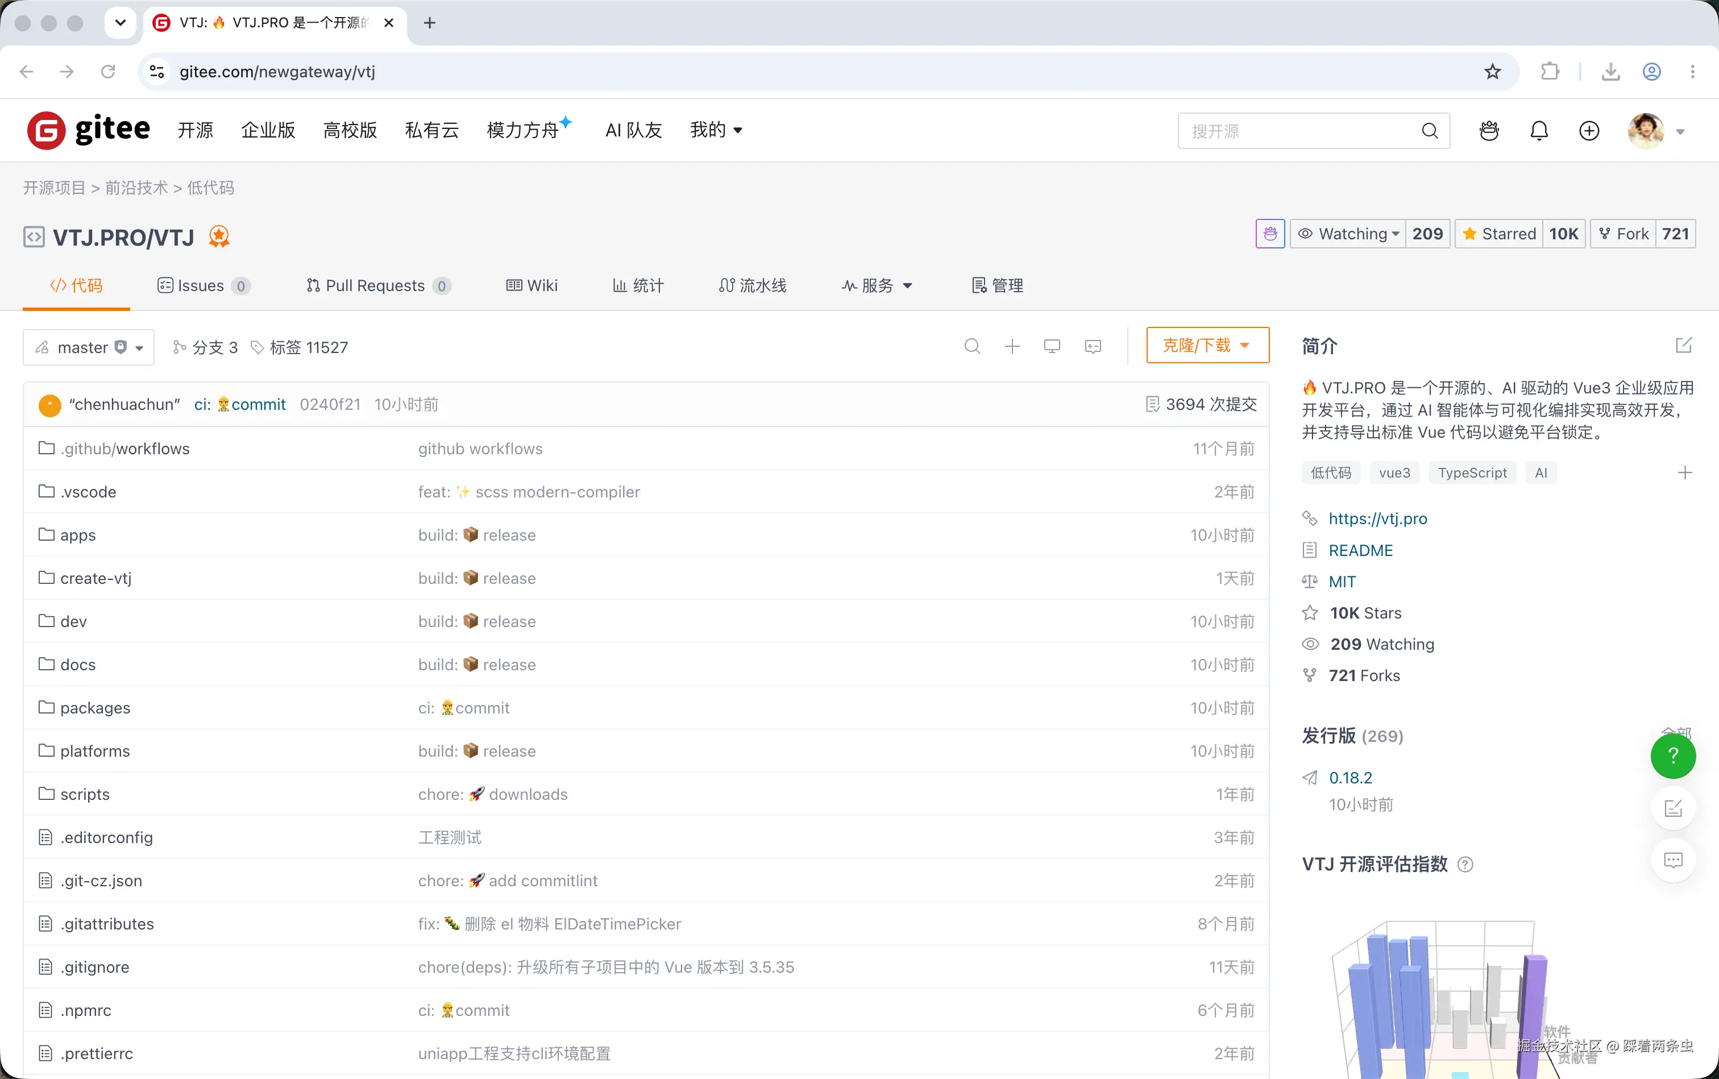
Task: Open the README link in sidebar
Action: tap(1361, 550)
